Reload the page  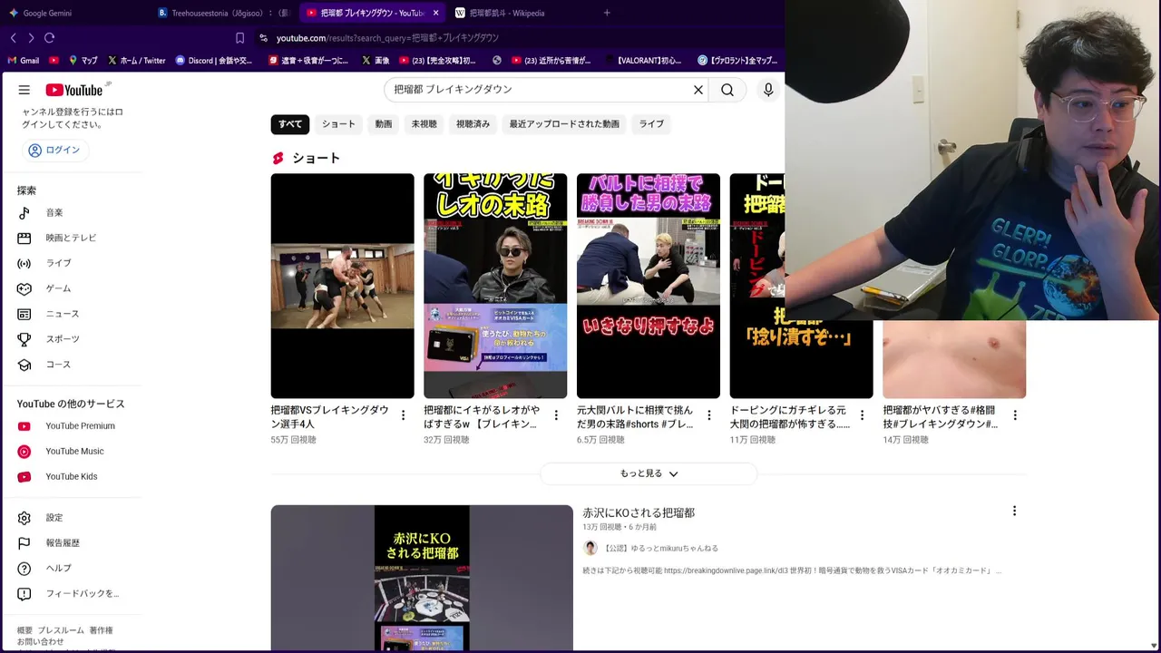(49, 38)
